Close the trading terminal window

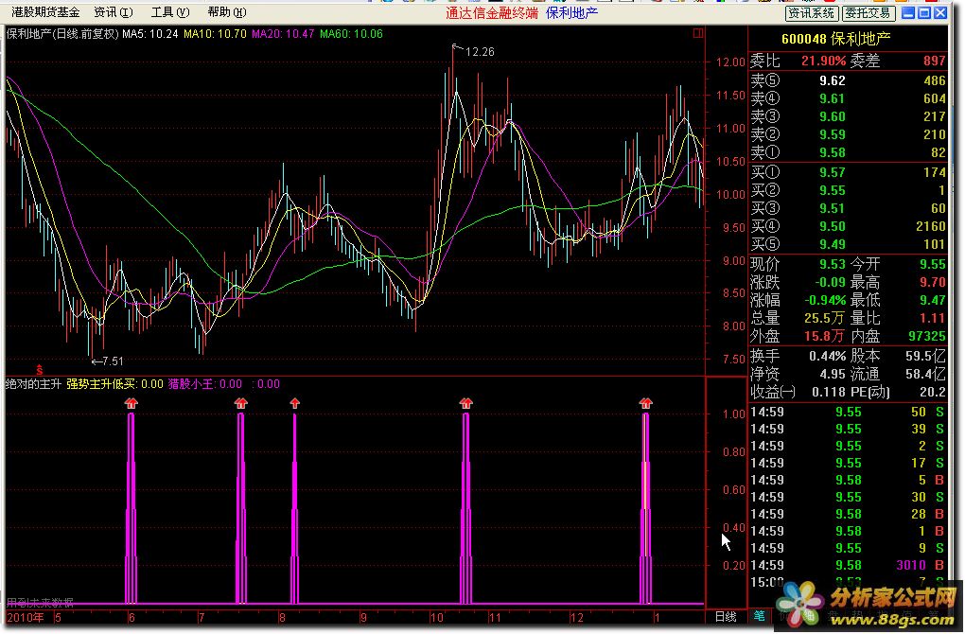click(940, 13)
